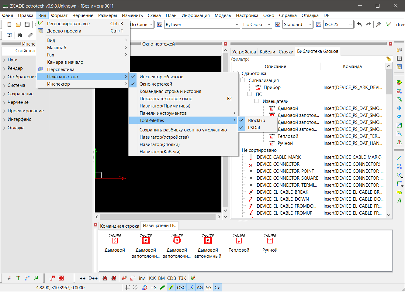This screenshot has width=405, height=292.
Task: Uncheck PSDat palette in submenu
Action: [x=254, y=128]
